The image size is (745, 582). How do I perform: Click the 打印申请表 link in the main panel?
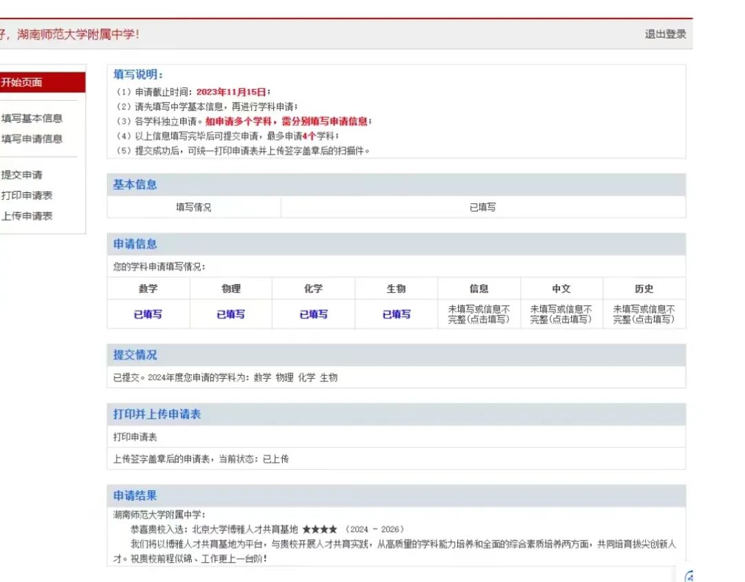coord(135,436)
